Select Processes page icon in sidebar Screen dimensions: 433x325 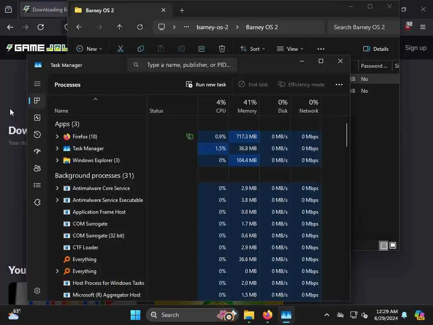tap(37, 101)
